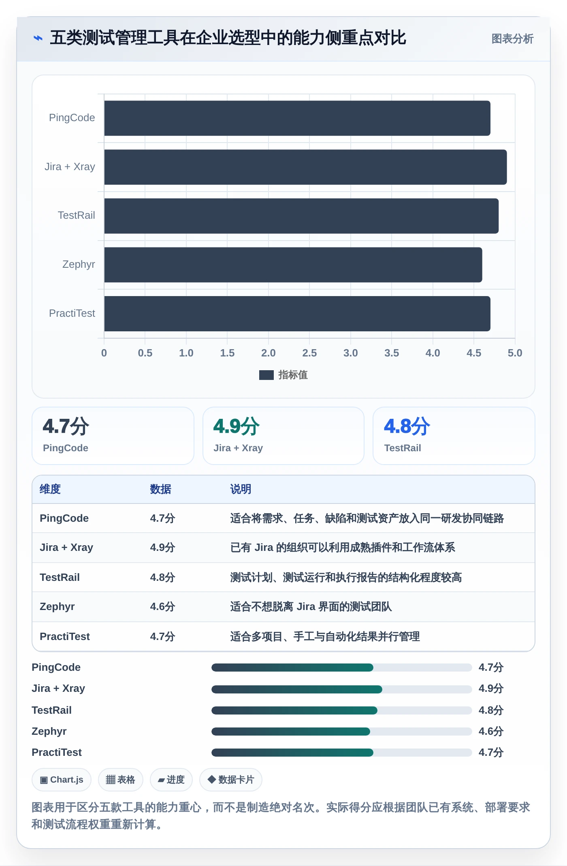Click the Jira + Xray y-axis label

coord(70,167)
